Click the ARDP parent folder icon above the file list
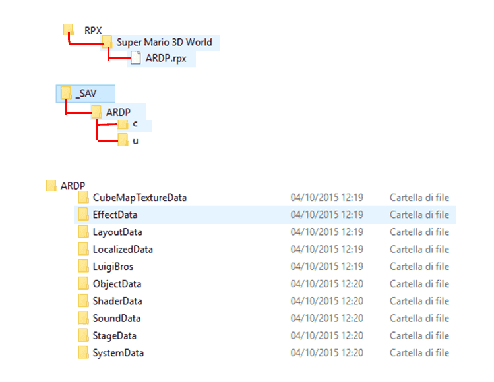Image resolution: width=494 pixels, height=382 pixels. point(51,186)
